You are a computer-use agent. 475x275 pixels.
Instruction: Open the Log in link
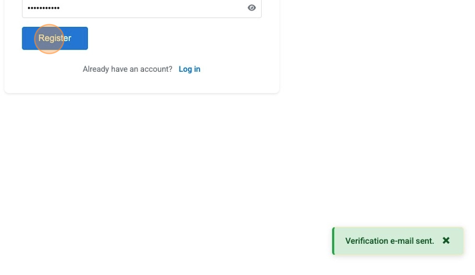tap(189, 69)
